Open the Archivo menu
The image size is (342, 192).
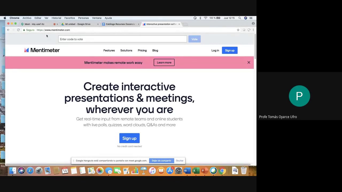[27, 18]
